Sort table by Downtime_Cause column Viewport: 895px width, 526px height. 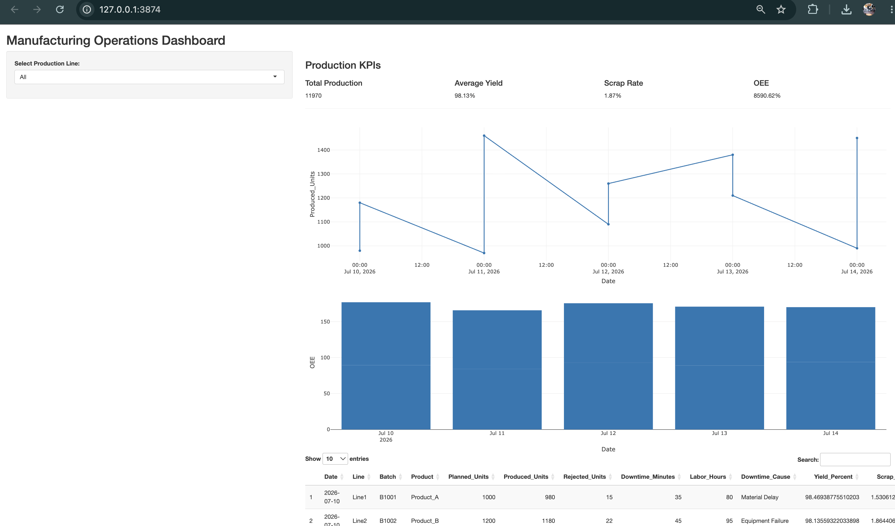point(768,477)
